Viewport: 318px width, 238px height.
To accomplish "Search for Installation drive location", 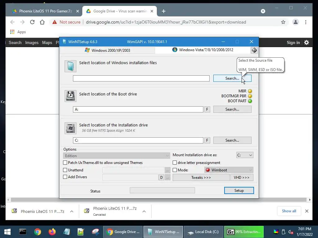I will click(x=232, y=140).
